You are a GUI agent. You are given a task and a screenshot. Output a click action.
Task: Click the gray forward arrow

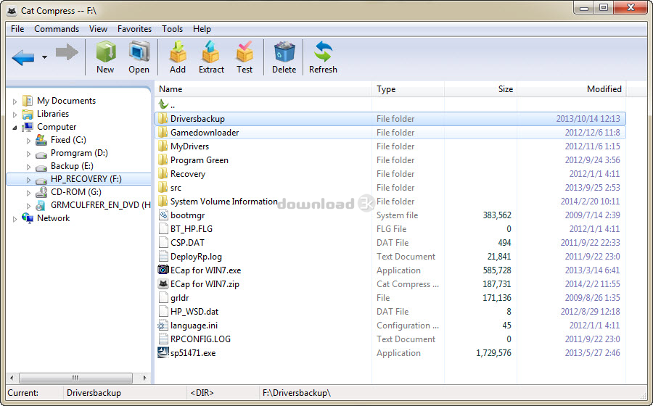click(67, 53)
